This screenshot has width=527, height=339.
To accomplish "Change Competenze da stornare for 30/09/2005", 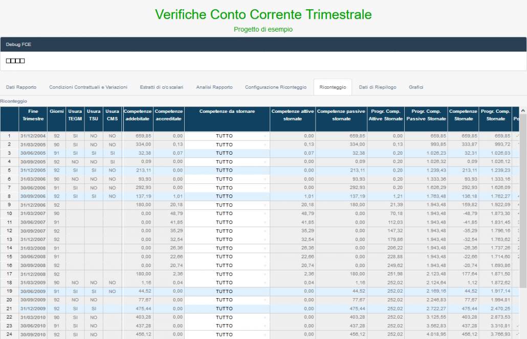I will 227,162.
